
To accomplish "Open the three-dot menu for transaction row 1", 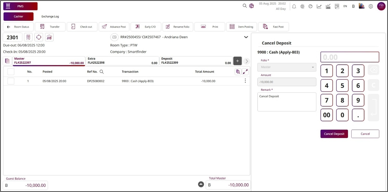I will tap(245, 81).
